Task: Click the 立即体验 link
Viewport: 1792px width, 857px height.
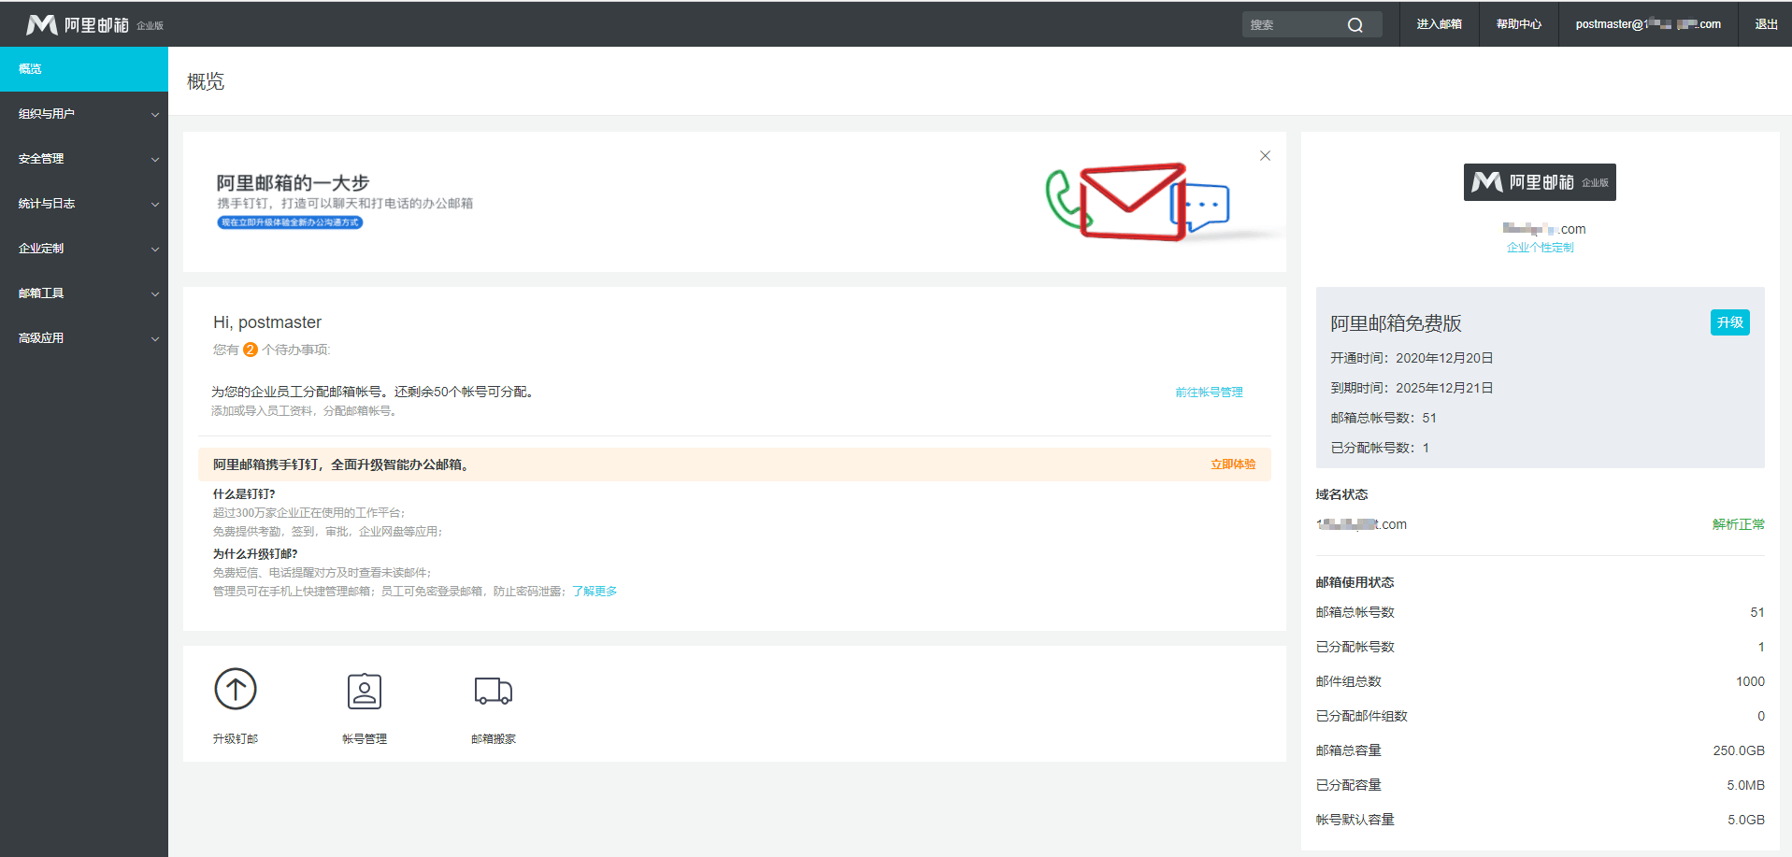Action: coord(1233,464)
